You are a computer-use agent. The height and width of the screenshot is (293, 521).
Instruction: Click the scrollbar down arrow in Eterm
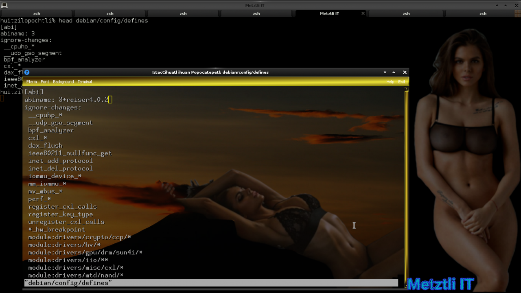(x=406, y=286)
